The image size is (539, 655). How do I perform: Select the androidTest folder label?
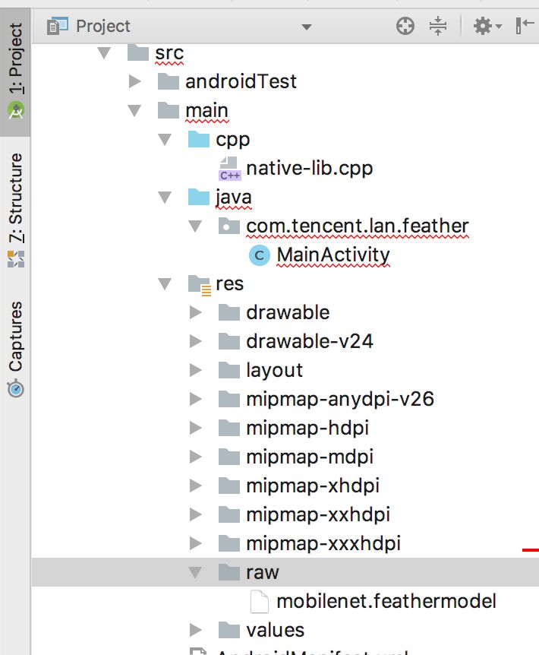(241, 81)
